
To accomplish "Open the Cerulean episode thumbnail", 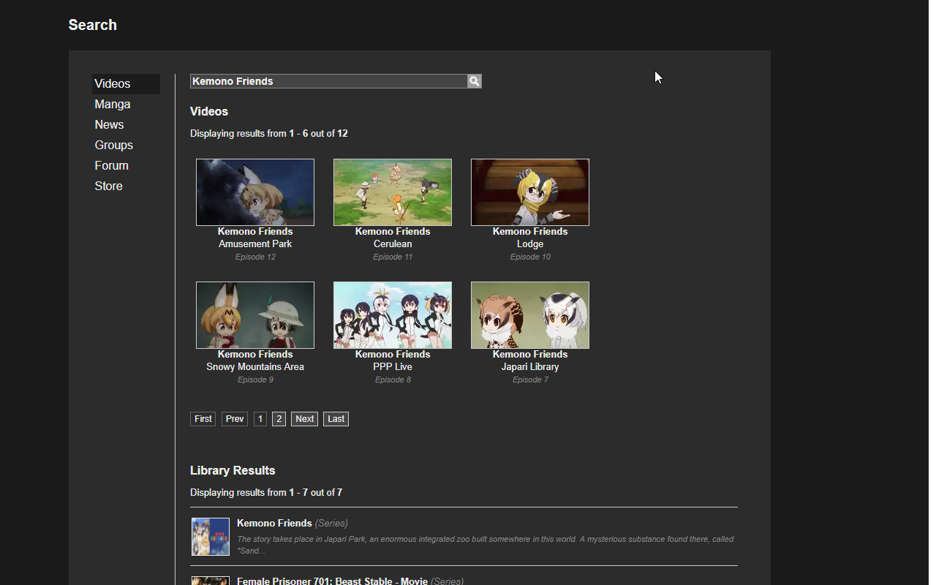I will click(x=393, y=192).
